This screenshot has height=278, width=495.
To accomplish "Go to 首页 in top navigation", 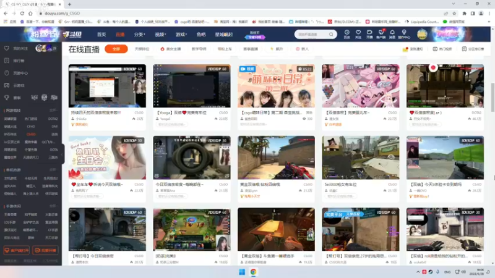I will (101, 35).
